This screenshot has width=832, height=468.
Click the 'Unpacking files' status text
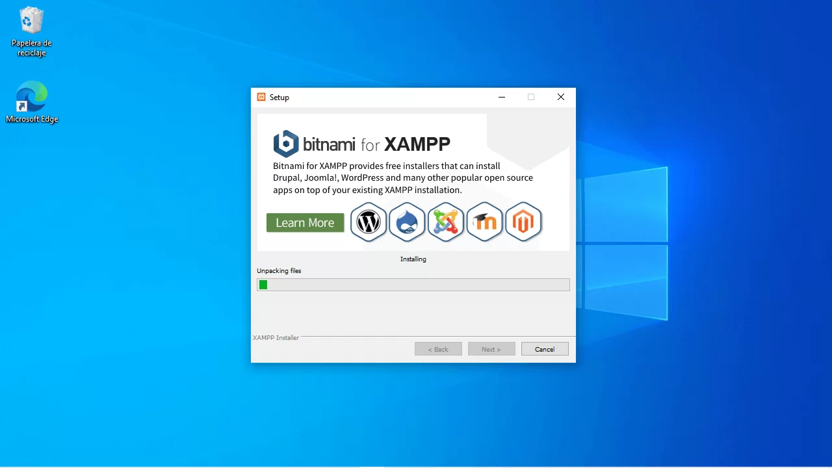(279, 270)
